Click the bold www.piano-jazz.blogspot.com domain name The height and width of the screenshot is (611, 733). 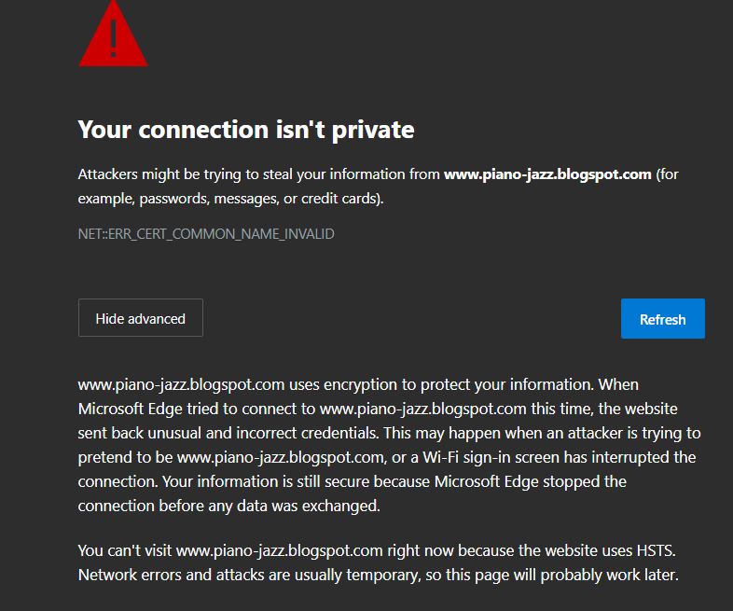(x=547, y=174)
